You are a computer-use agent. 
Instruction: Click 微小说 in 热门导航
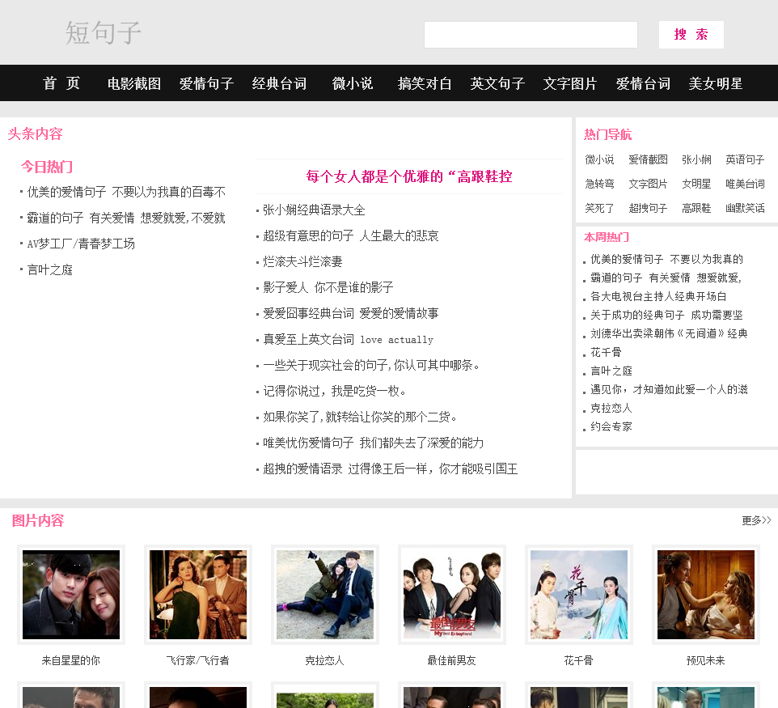point(599,159)
